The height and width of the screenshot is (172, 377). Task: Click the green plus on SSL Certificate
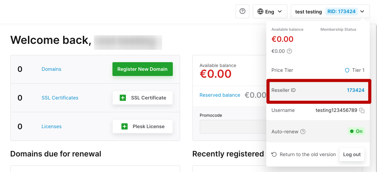(123, 98)
